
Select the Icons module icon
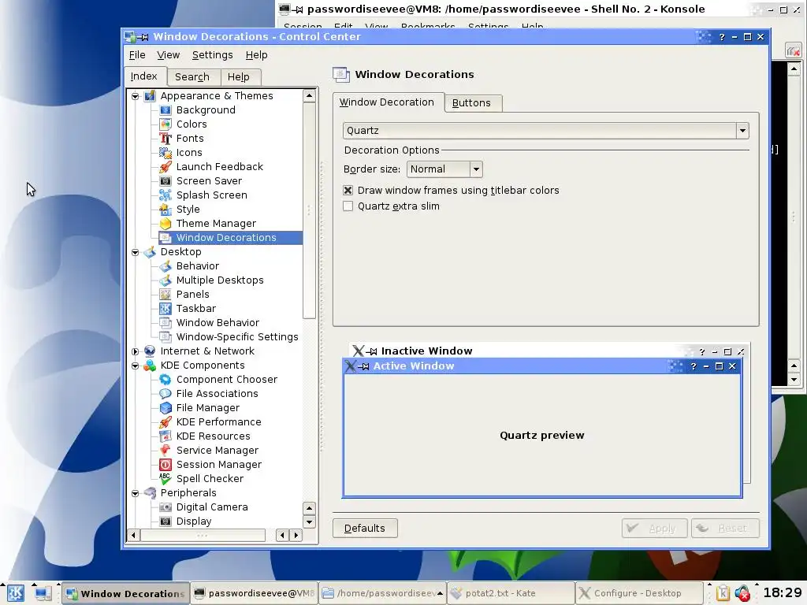(165, 153)
